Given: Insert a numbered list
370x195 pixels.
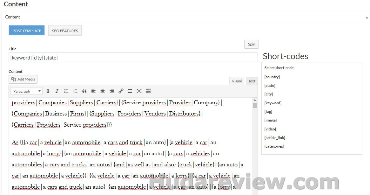Looking at the screenshot, I should pyautogui.click(x=75, y=91).
